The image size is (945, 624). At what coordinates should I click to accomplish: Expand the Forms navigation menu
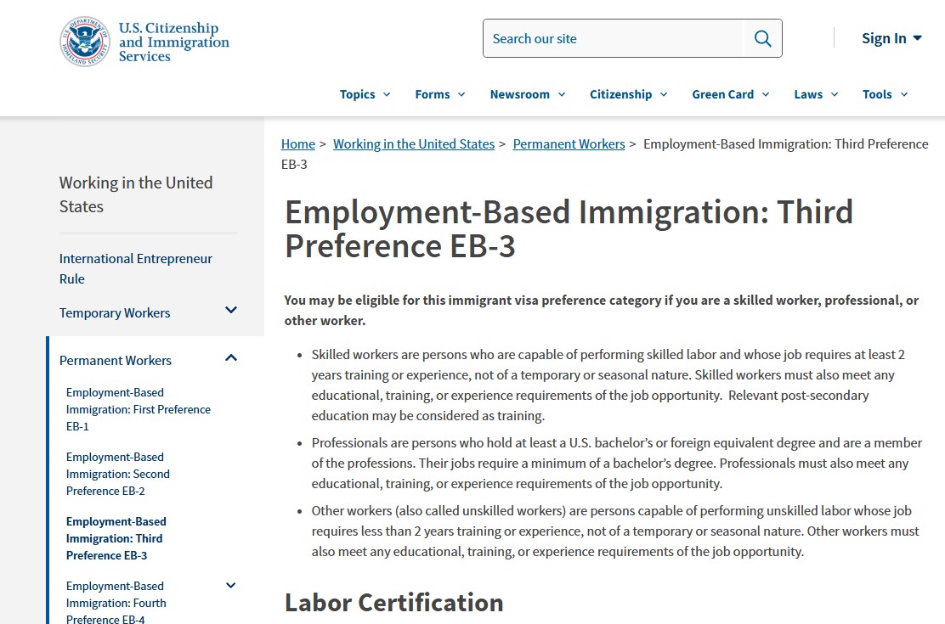(x=439, y=94)
